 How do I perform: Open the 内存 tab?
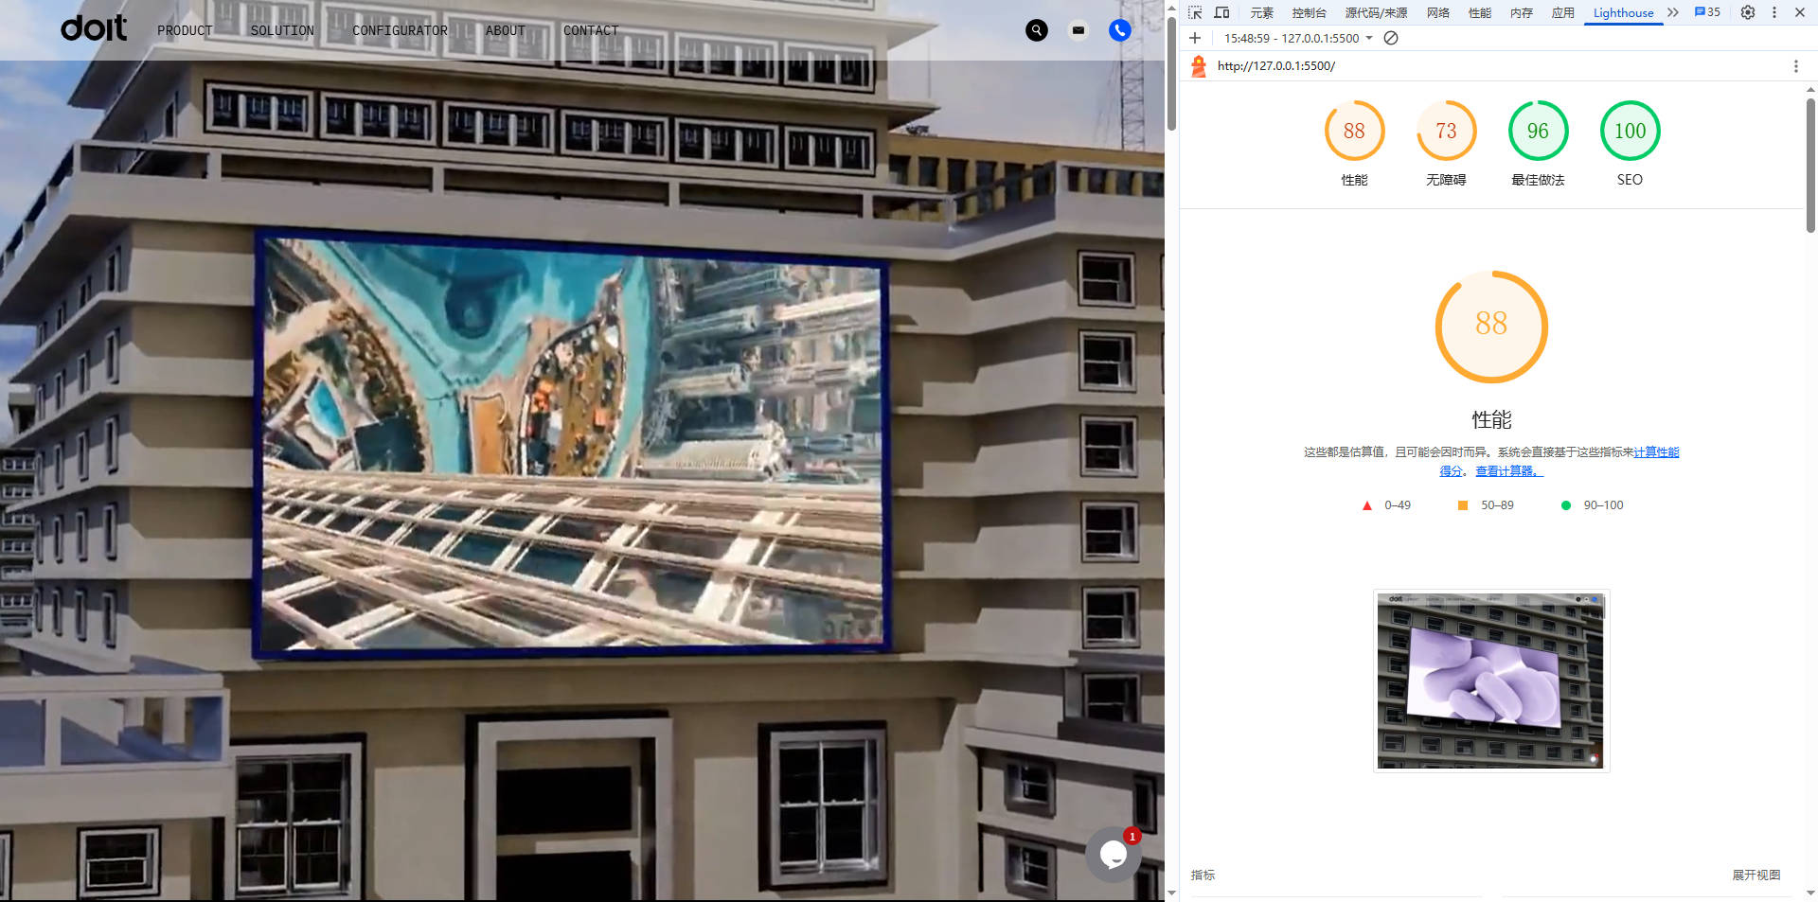click(1522, 12)
